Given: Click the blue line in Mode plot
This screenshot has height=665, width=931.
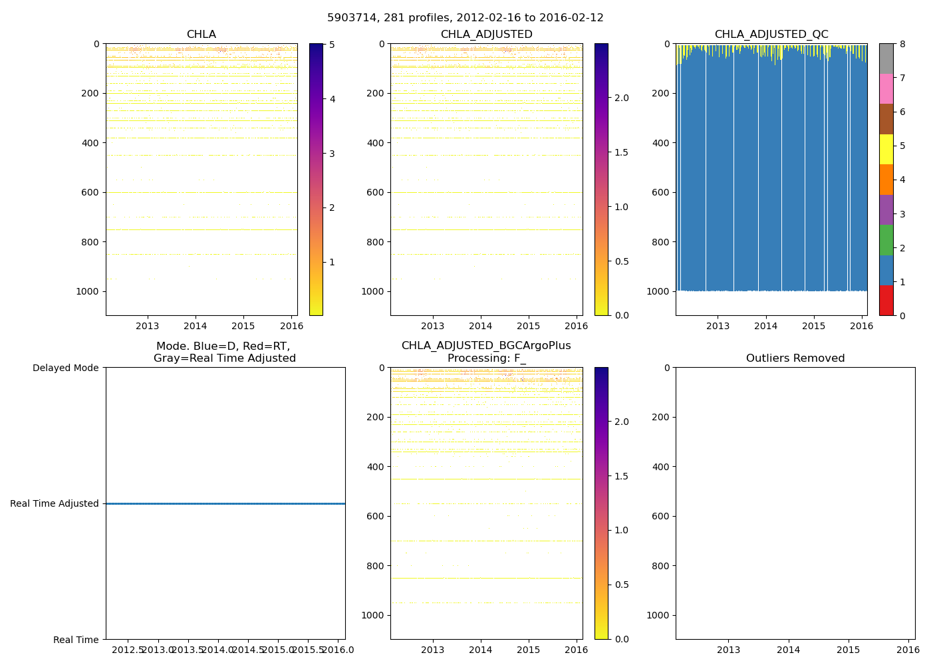Looking at the screenshot, I should tap(225, 503).
